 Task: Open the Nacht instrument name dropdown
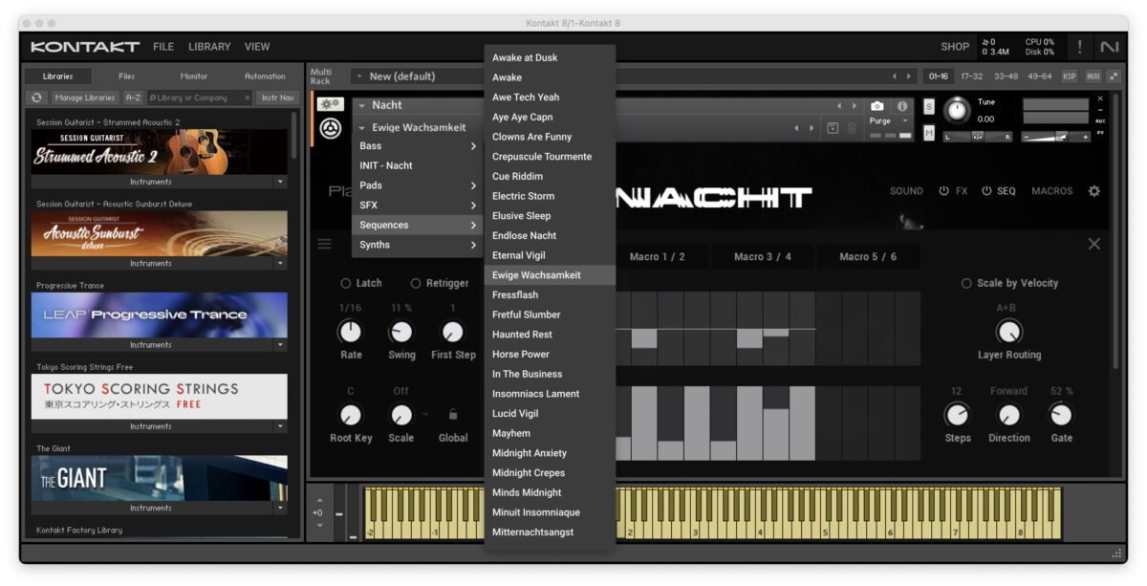(361, 105)
